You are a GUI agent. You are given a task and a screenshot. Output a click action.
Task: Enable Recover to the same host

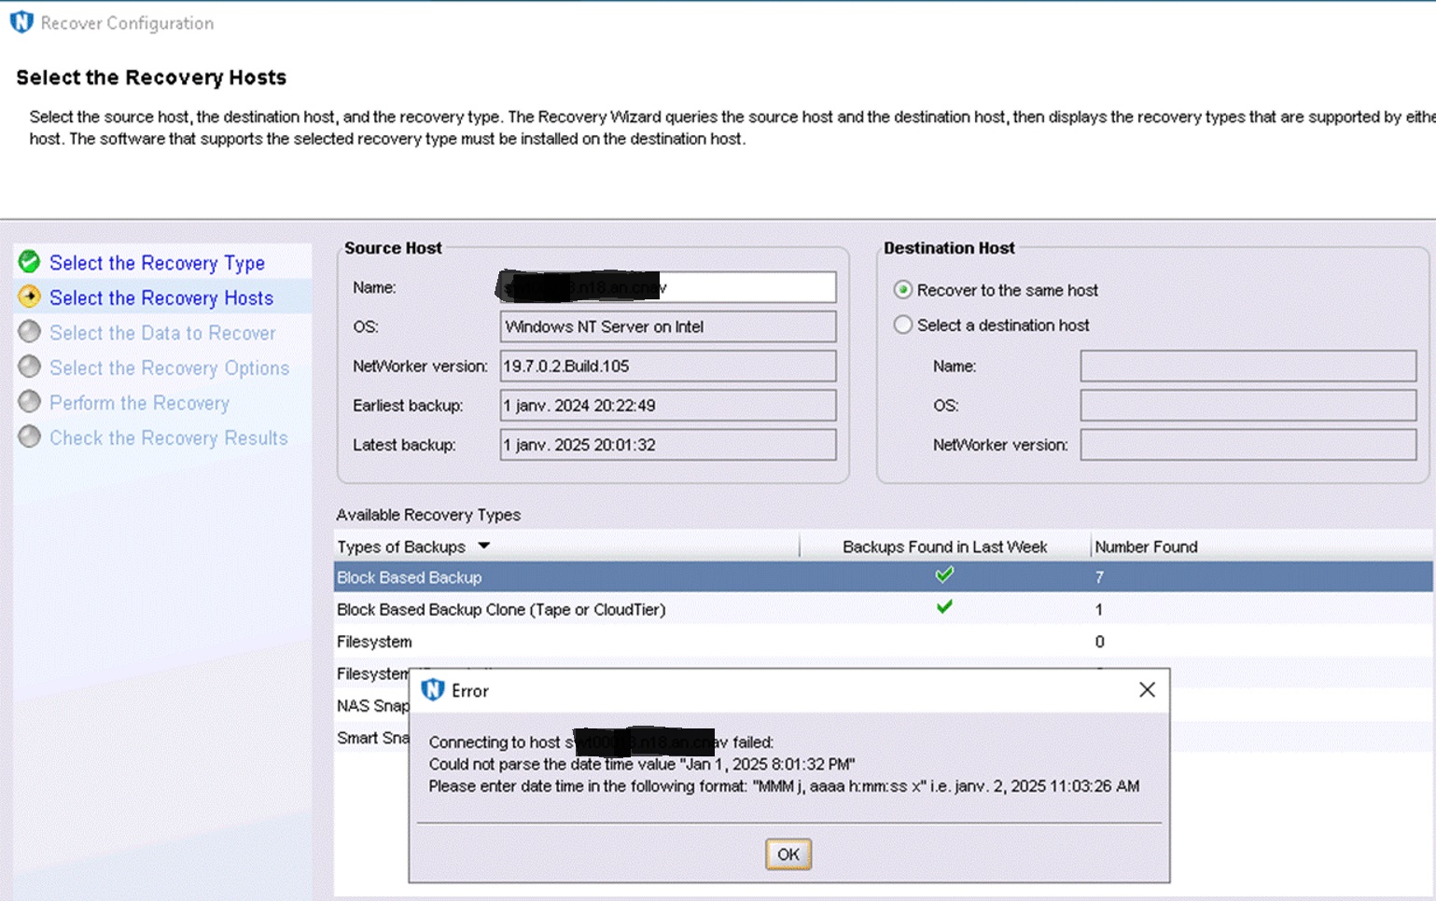point(902,290)
